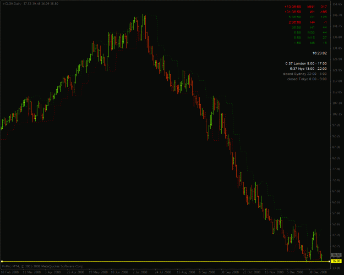Click the 19 May 2008 date label
The width and height of the screenshot is (344, 275).
[97, 272]
